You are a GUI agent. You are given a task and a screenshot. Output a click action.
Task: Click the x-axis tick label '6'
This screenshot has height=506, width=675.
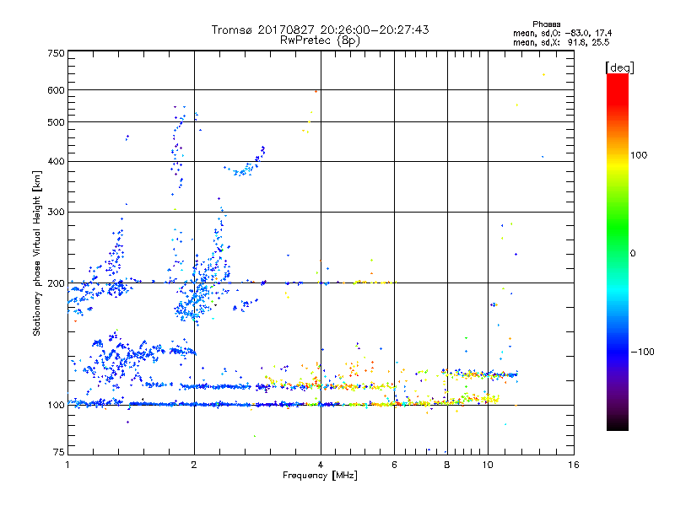[394, 465]
